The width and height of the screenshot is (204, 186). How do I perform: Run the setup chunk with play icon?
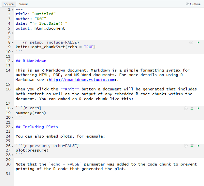coord(198,43)
